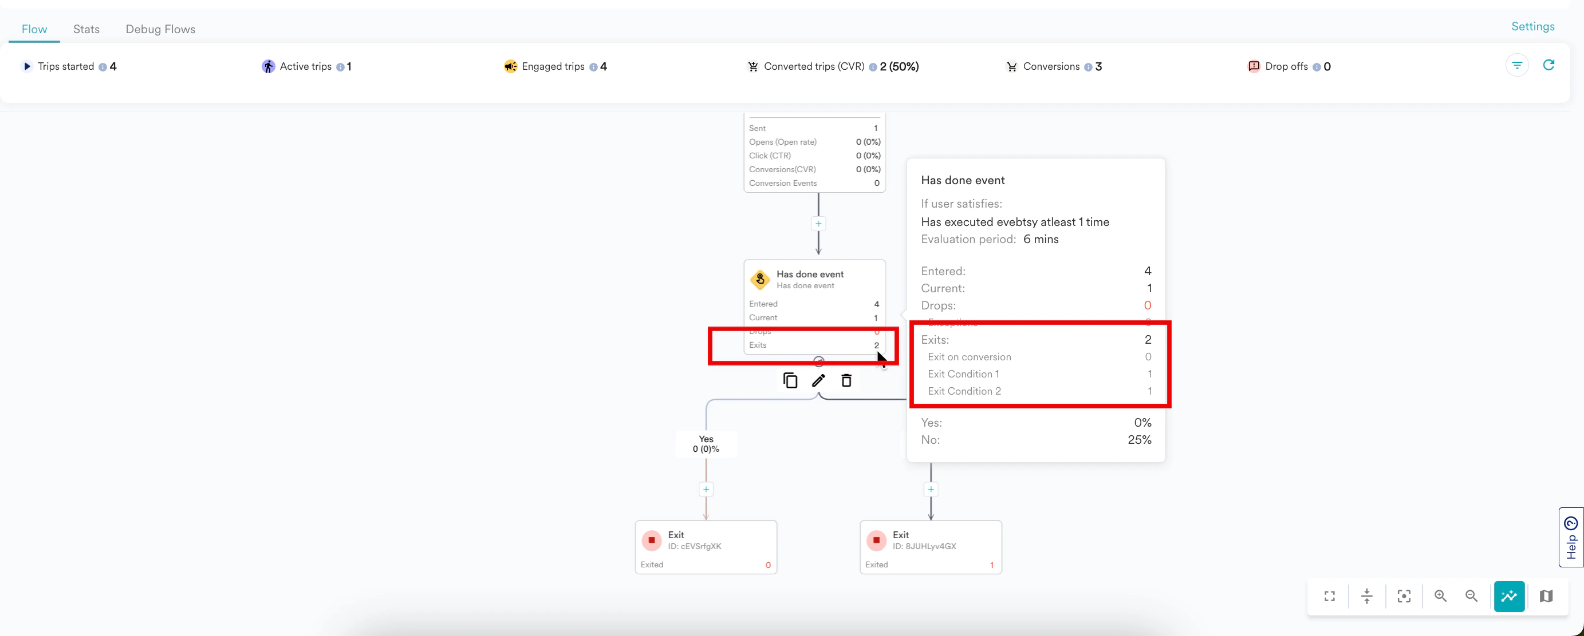Switch to the Stats tab

[x=86, y=29]
